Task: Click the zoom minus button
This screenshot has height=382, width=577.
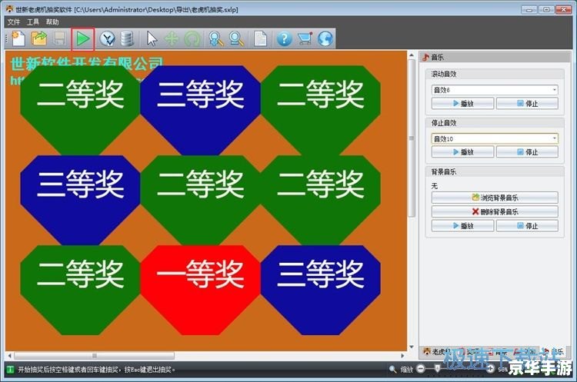Action: point(421,368)
